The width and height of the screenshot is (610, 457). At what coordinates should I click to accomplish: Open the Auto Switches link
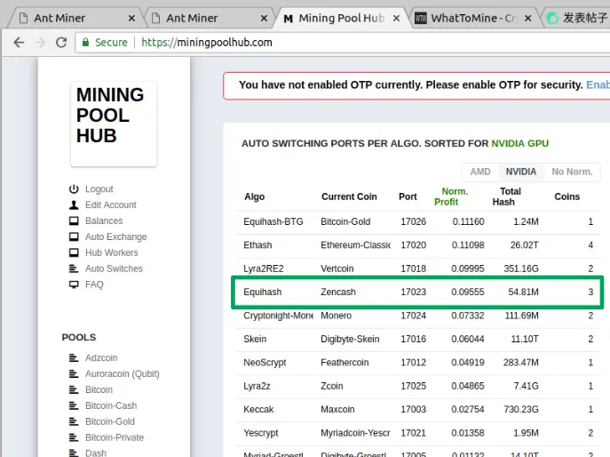coord(114,269)
